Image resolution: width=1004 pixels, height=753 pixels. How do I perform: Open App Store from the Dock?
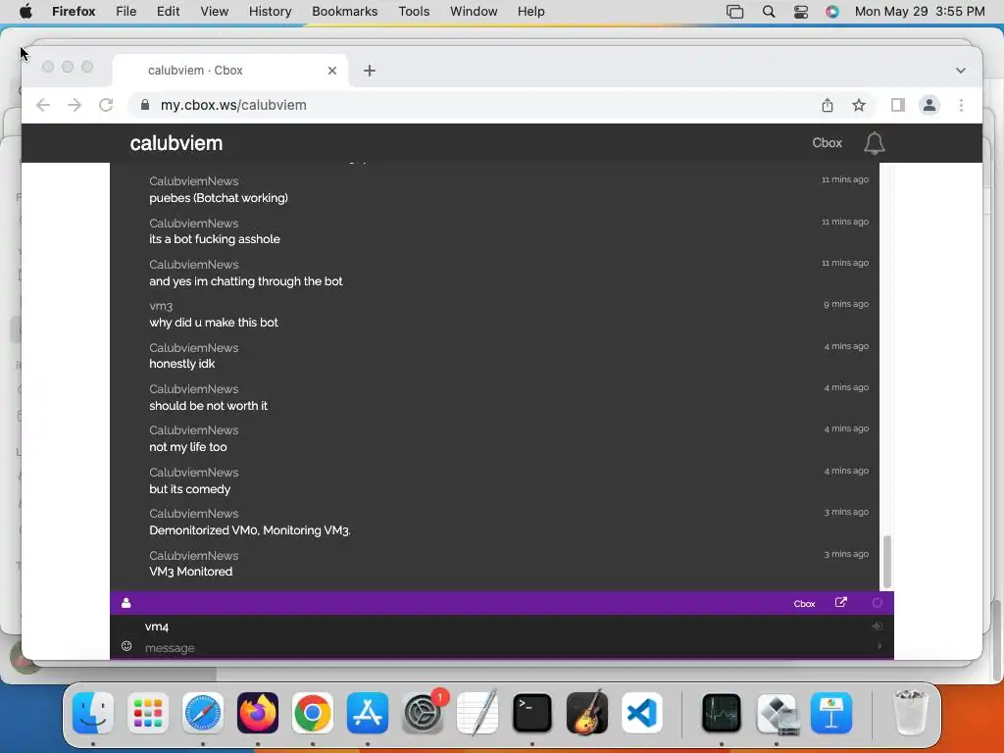click(368, 713)
